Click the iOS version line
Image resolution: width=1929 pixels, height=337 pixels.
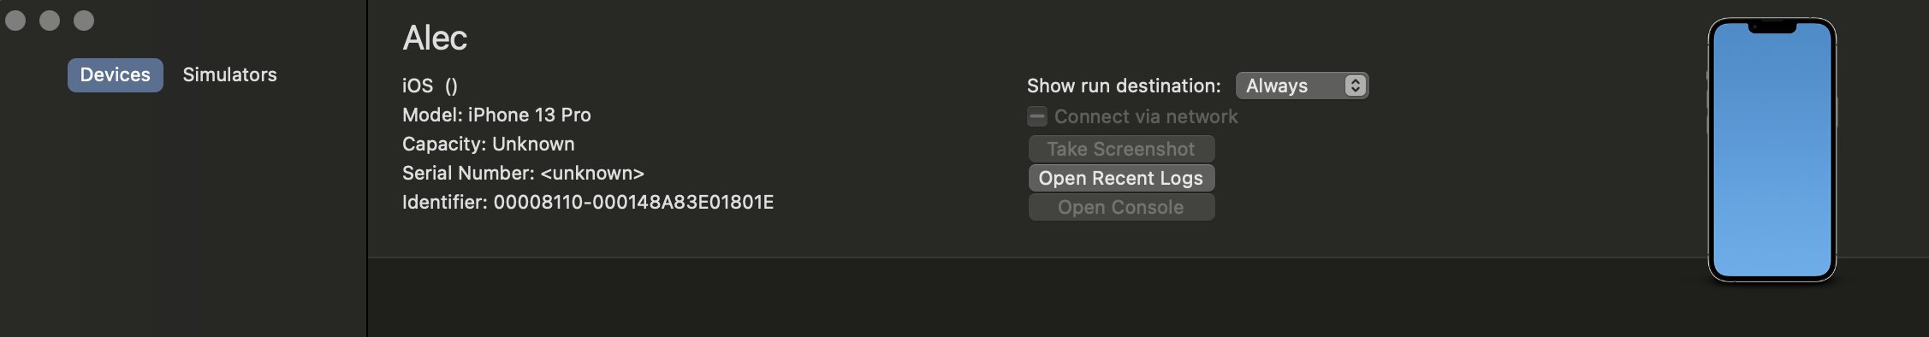[x=430, y=86]
